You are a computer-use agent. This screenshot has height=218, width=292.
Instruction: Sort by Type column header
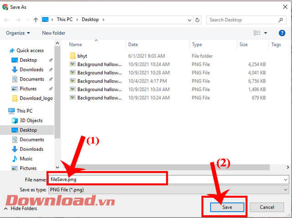coord(197,45)
